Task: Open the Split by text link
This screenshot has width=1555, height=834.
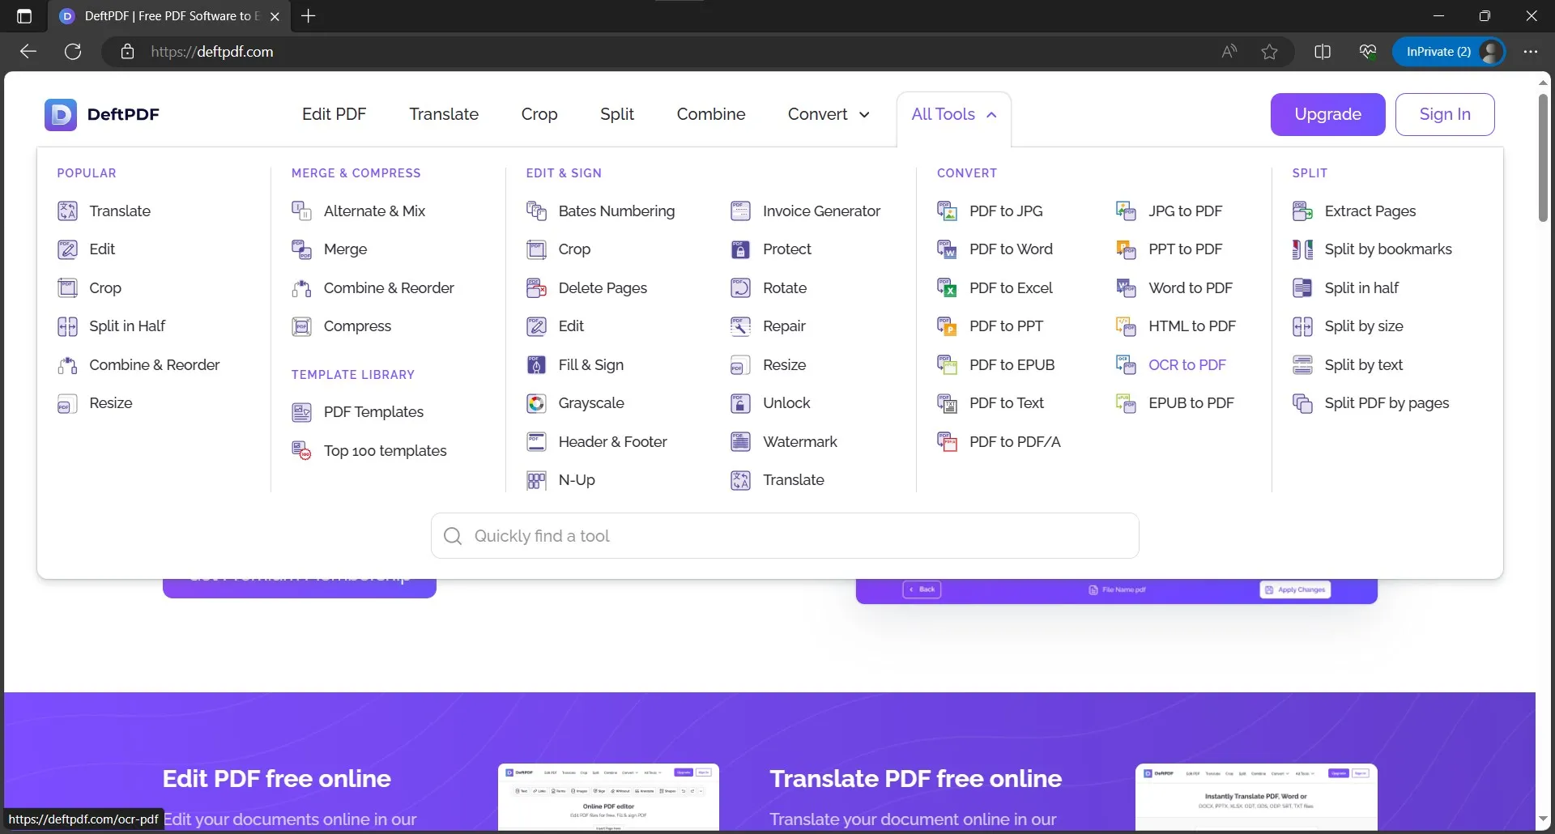Action: click(x=1364, y=365)
